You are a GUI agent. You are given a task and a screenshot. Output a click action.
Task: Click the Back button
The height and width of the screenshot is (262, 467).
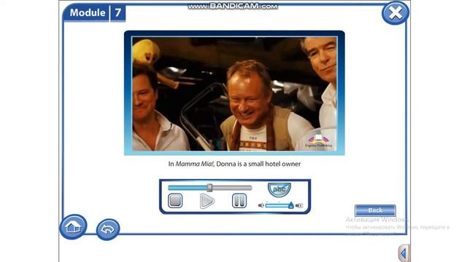pos(375,210)
